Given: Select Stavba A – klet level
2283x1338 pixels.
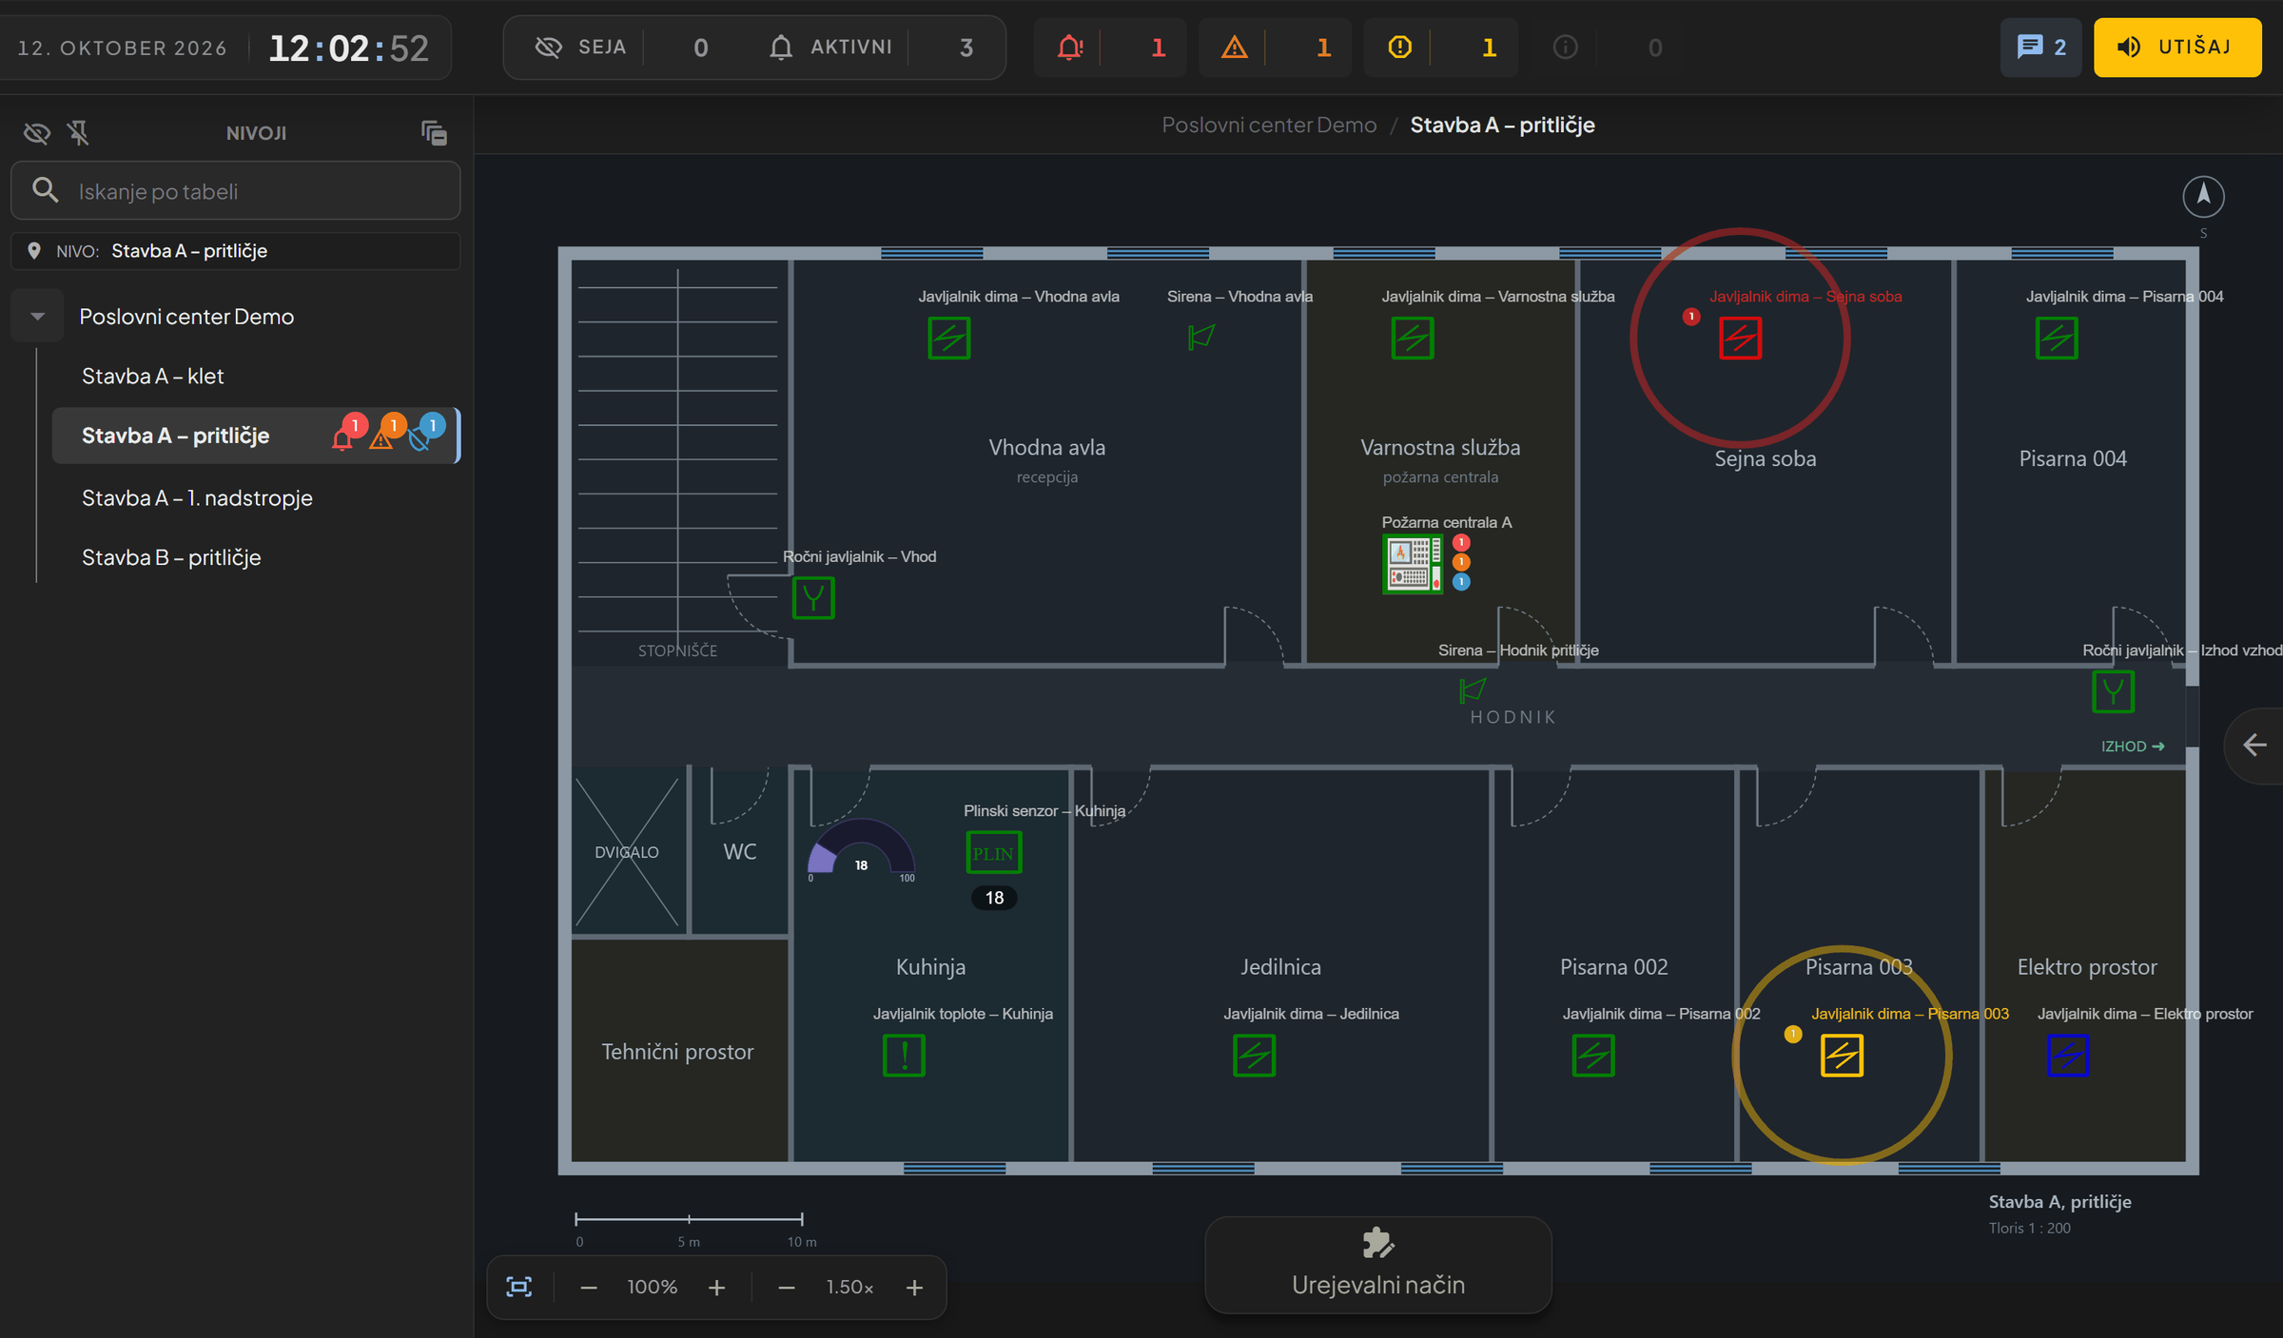Looking at the screenshot, I should pos(152,377).
